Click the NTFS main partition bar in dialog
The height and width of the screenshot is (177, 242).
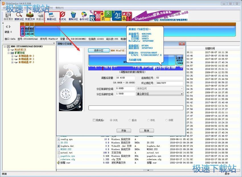click(132, 60)
